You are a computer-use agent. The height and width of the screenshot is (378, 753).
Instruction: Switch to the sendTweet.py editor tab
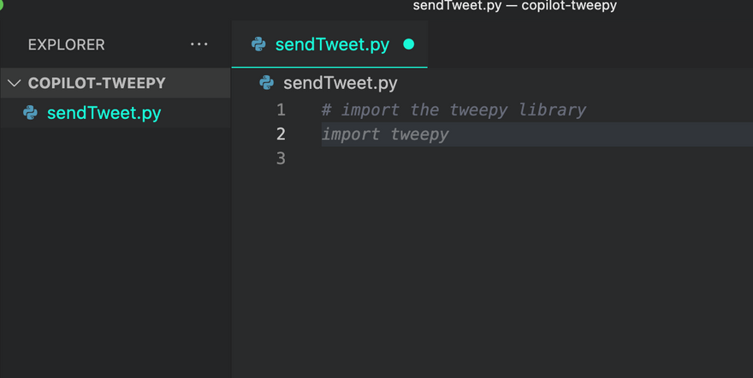[333, 44]
